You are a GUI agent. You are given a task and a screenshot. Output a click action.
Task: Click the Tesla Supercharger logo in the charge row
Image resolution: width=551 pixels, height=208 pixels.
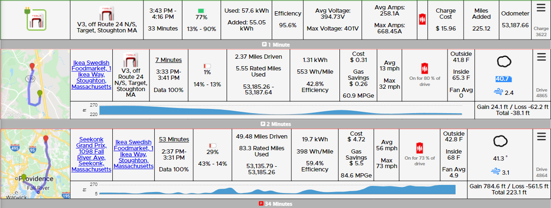(106, 13)
